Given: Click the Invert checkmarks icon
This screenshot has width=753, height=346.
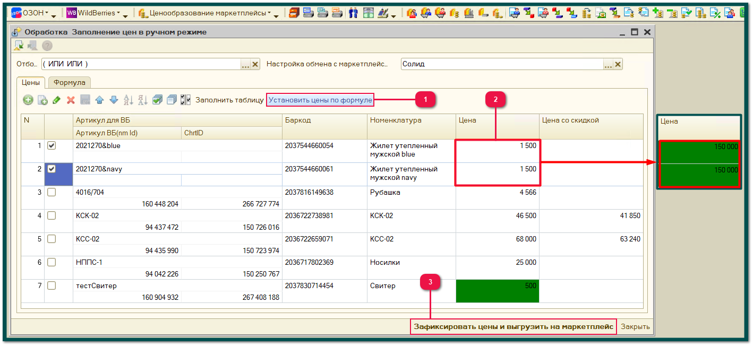Looking at the screenshot, I should click(185, 100).
